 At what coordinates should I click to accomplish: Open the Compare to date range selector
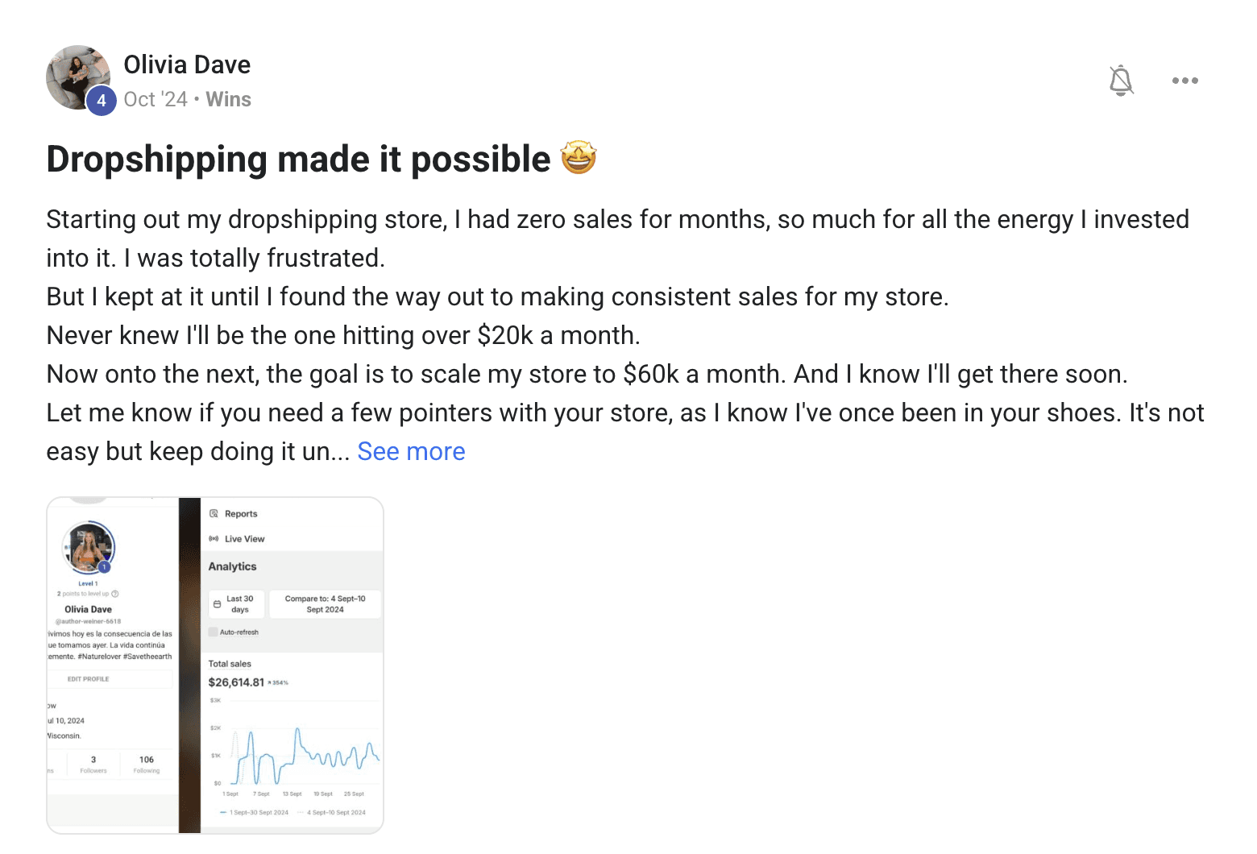click(x=325, y=604)
